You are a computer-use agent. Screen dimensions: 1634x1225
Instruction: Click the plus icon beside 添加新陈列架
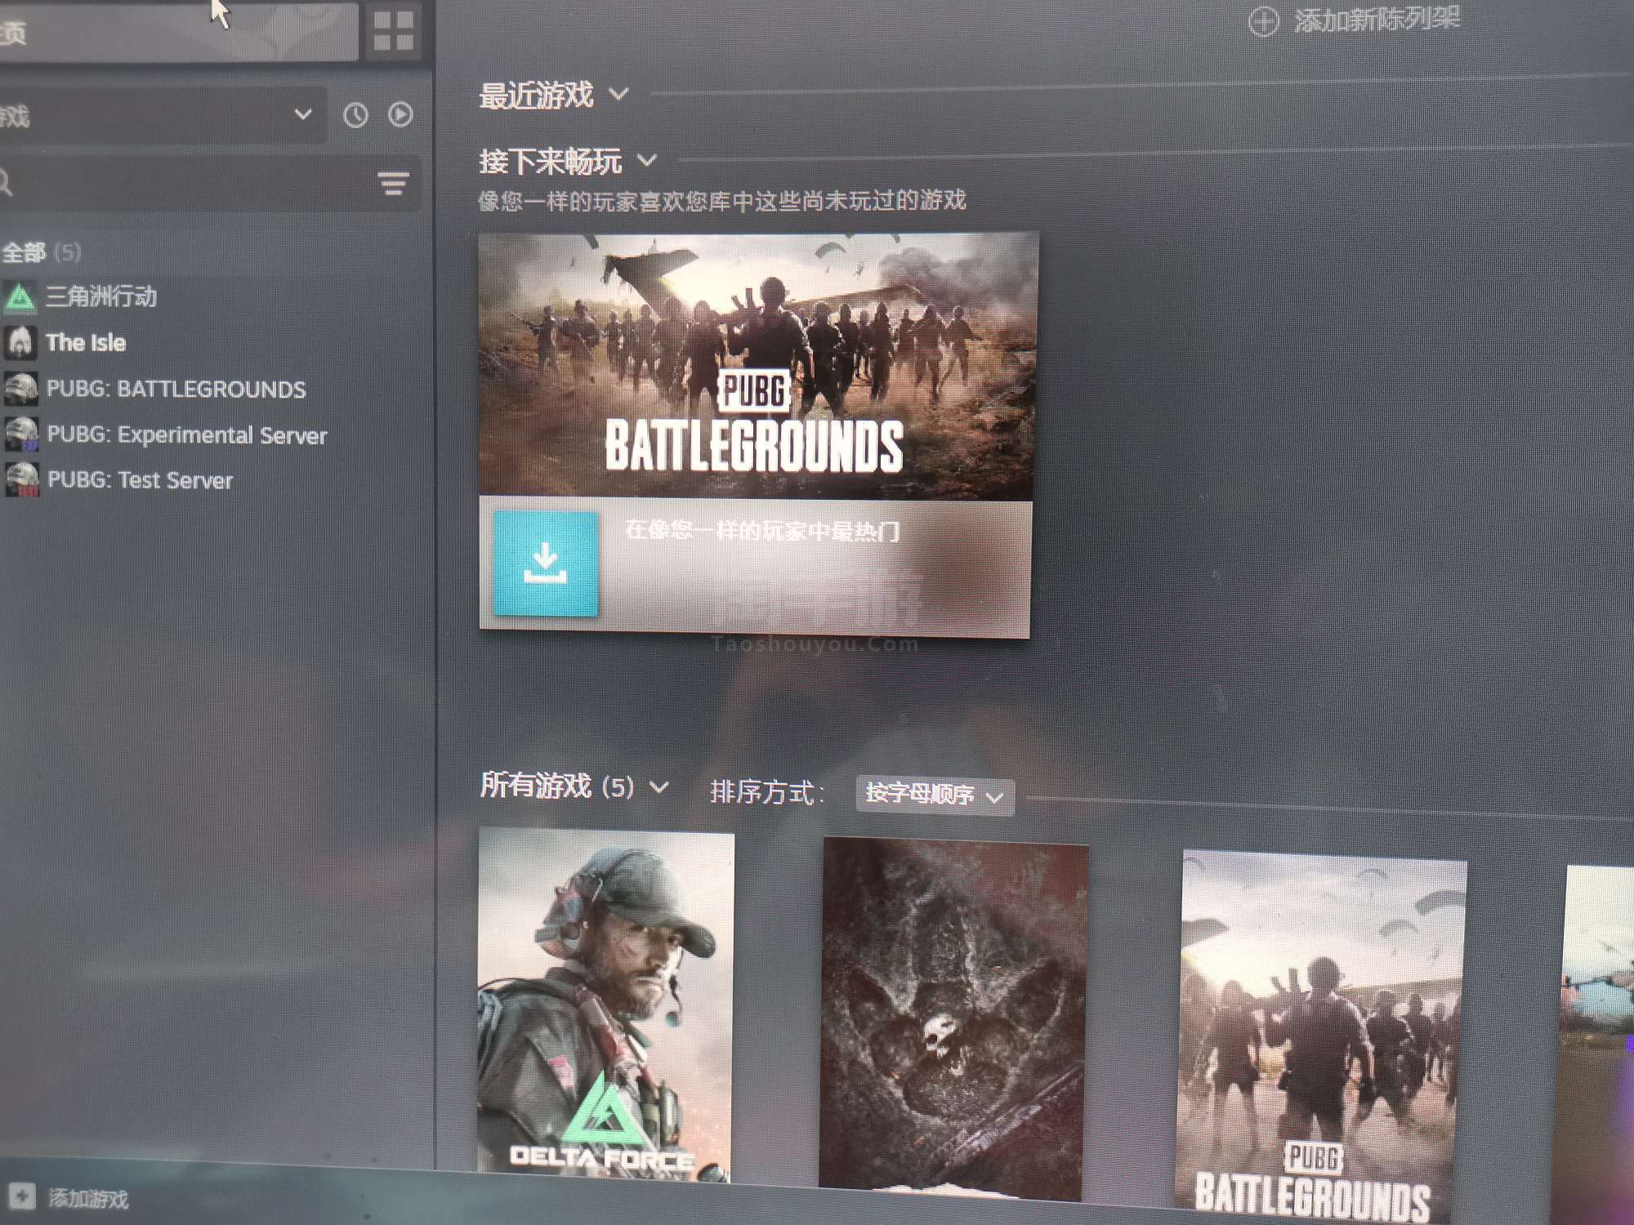click(x=1264, y=22)
